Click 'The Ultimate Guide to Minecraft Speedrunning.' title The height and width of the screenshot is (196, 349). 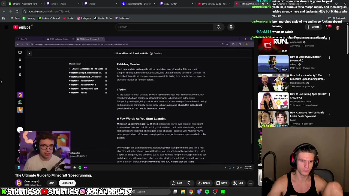pos(53,175)
